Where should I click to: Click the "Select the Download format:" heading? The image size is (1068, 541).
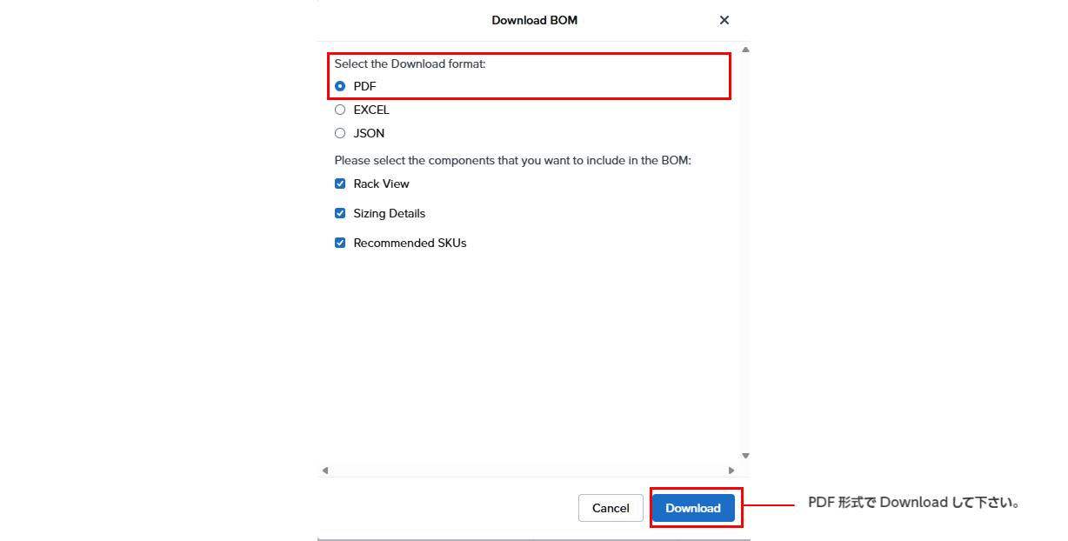(410, 63)
